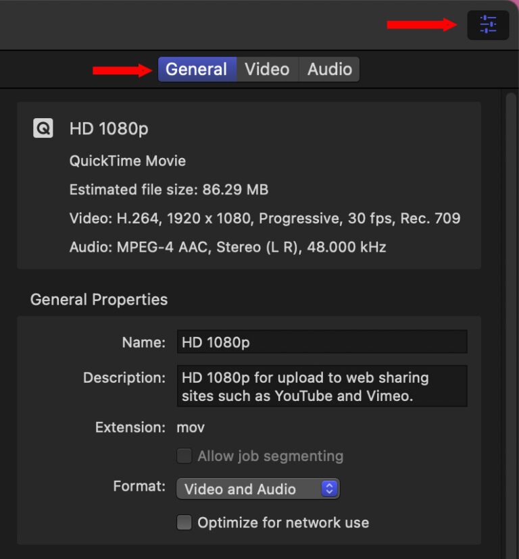Click the HD 1080p preset title
The width and height of the screenshot is (519, 559).
pos(109,129)
